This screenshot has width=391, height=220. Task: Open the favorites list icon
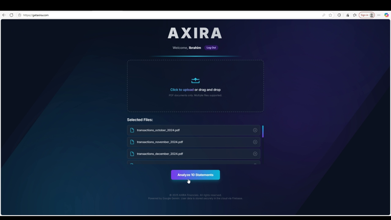point(355,15)
